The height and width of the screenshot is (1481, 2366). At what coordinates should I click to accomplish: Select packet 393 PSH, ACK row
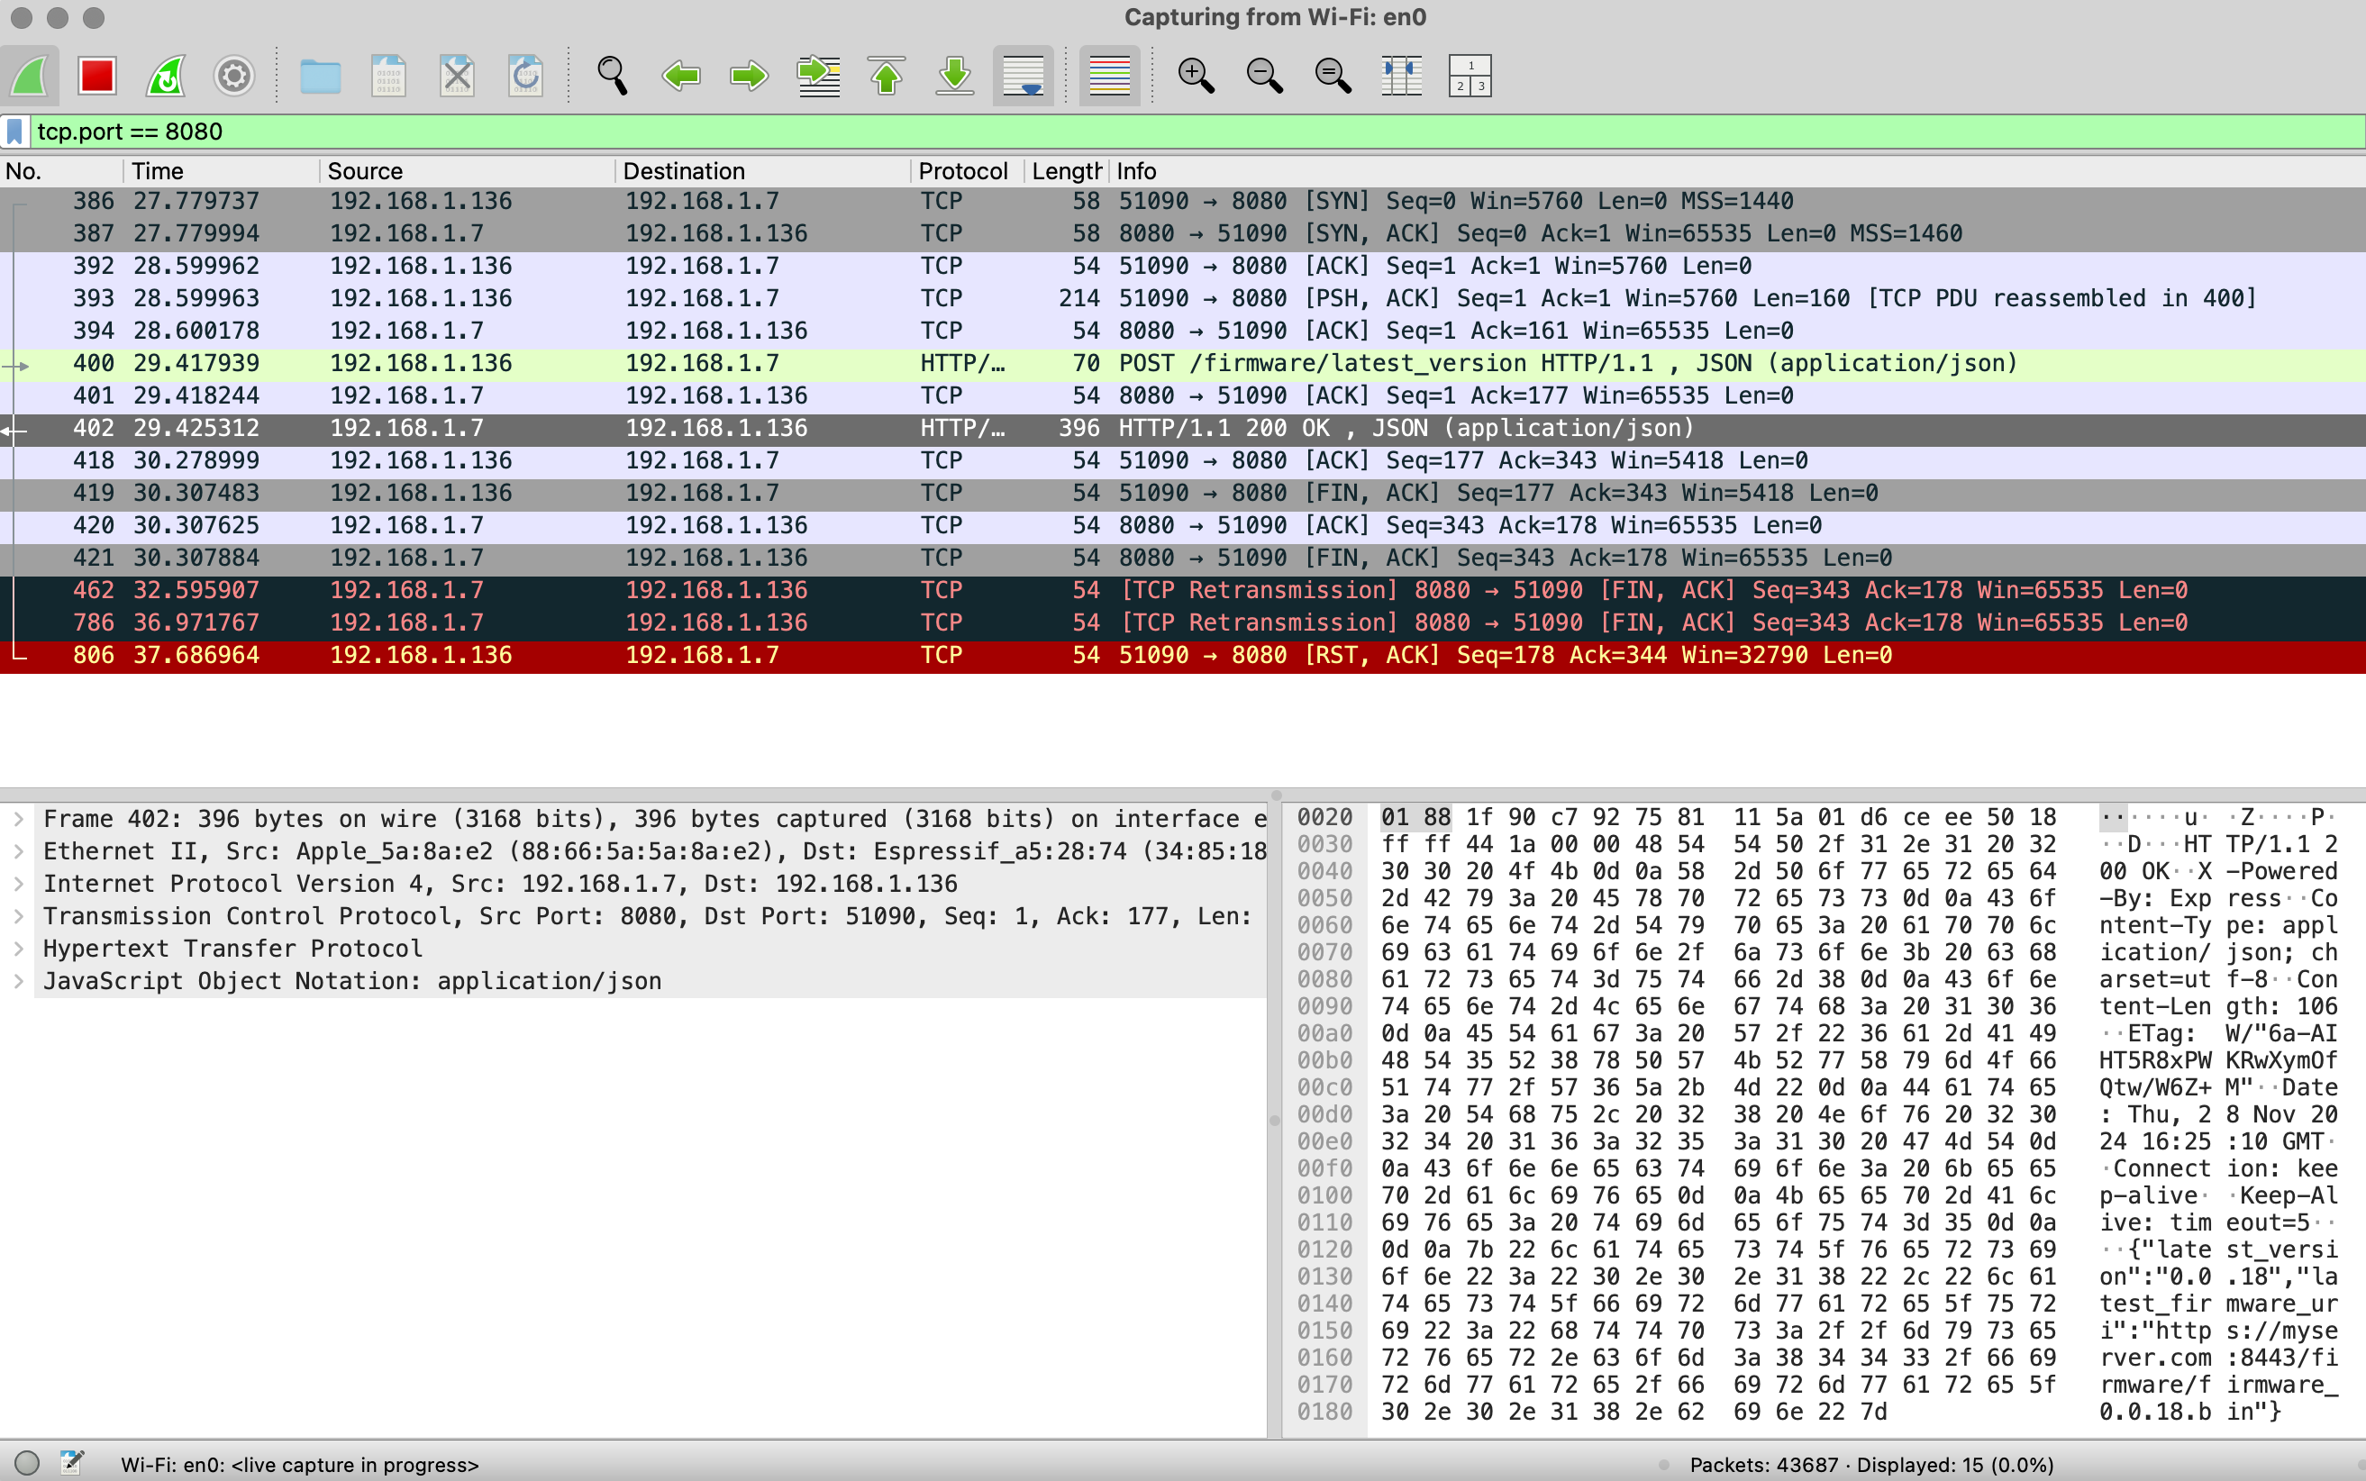pos(1182,298)
